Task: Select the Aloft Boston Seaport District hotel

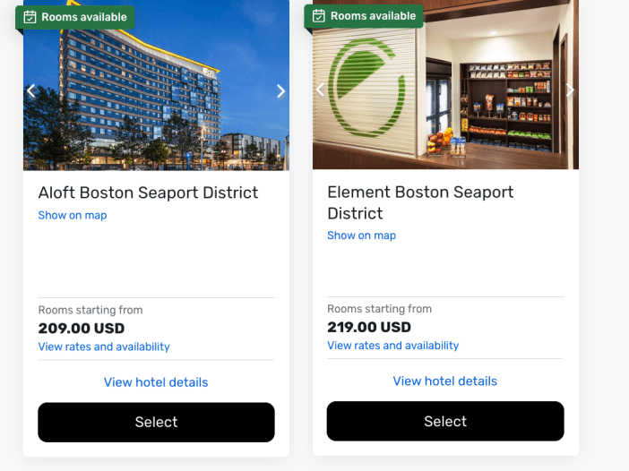Action: coord(156,422)
